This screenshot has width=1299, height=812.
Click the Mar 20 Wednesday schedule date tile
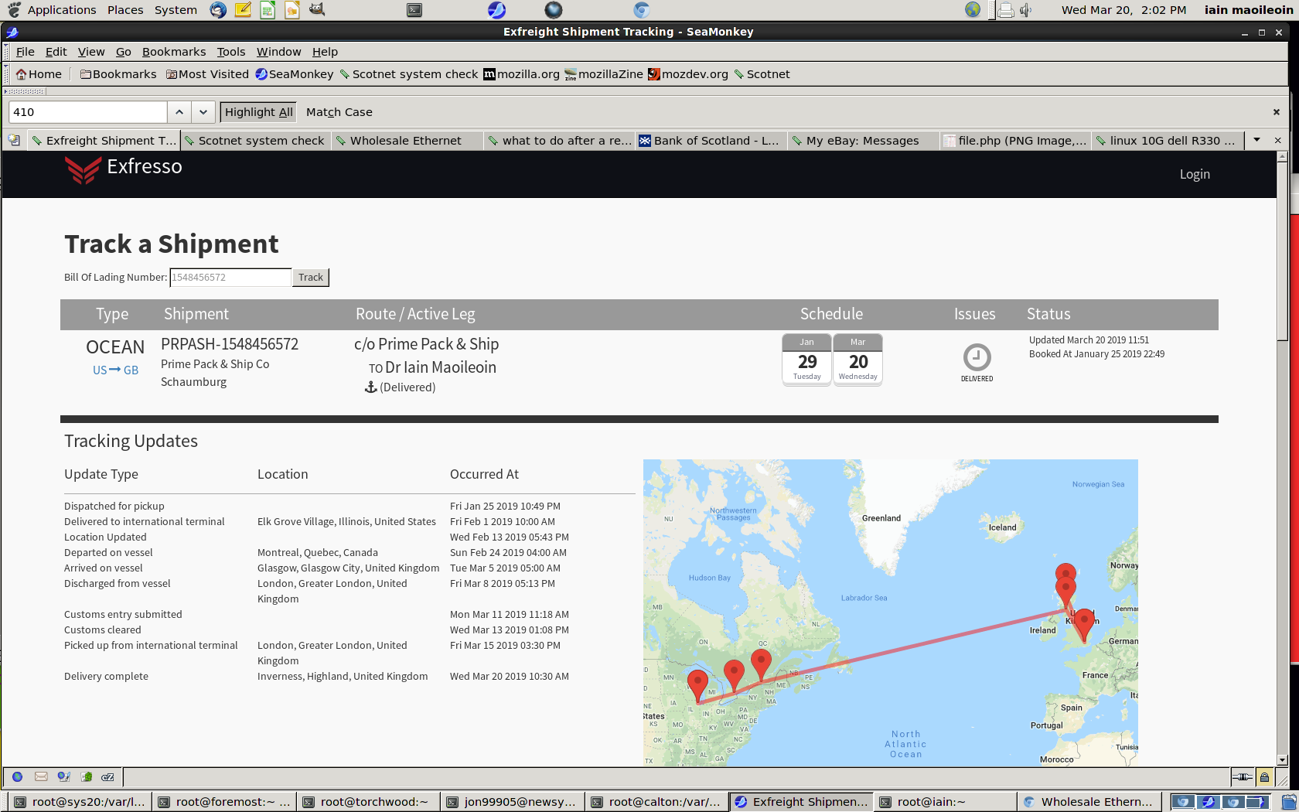[857, 359]
